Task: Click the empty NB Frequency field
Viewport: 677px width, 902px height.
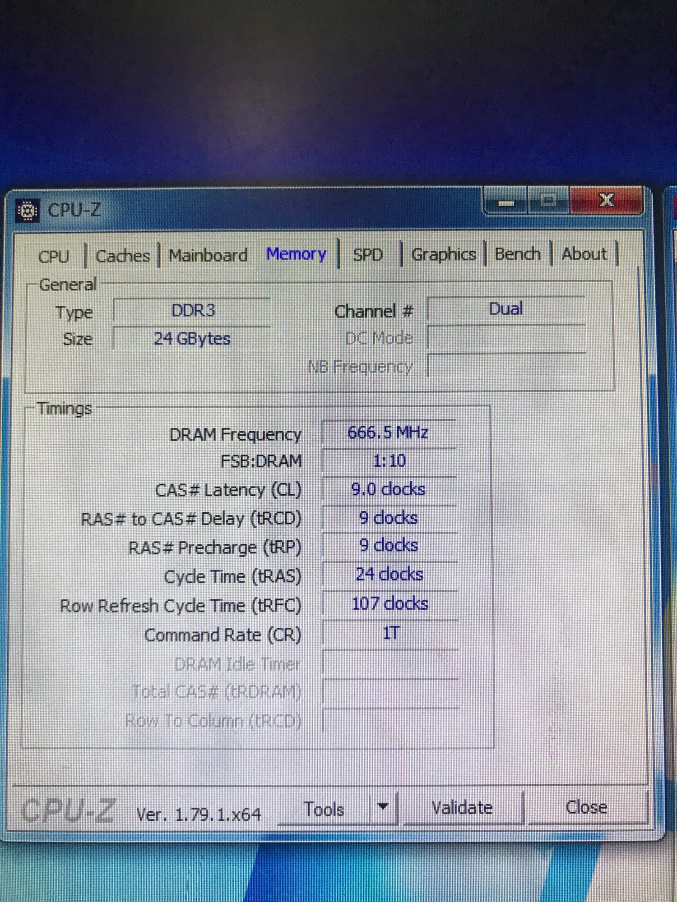Action: tap(506, 366)
